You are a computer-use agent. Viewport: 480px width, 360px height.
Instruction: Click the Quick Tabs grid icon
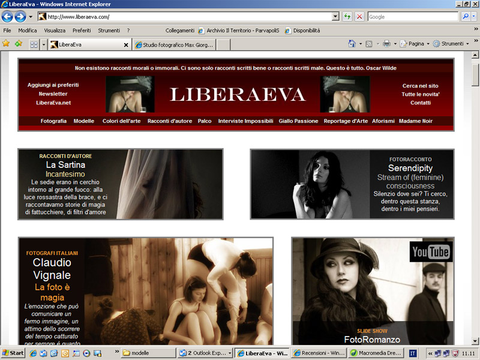pos(34,44)
